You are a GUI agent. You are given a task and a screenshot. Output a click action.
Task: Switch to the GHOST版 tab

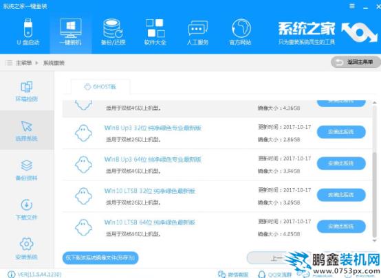coord(100,86)
